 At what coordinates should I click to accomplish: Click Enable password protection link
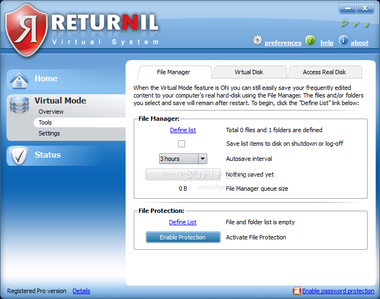click(x=338, y=291)
